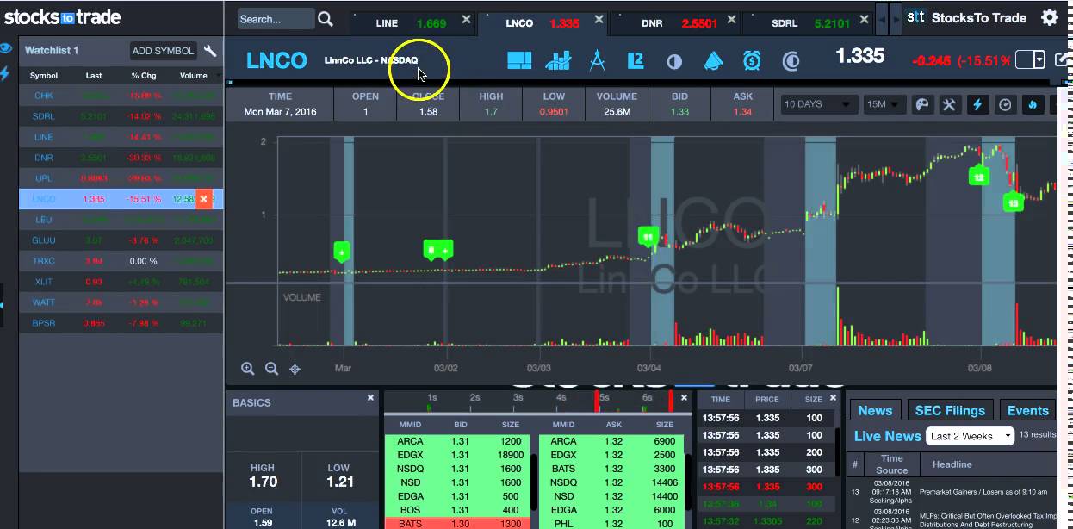The width and height of the screenshot is (1073, 529).
Task: Close the LINE tab
Action: pyautogui.click(x=466, y=19)
